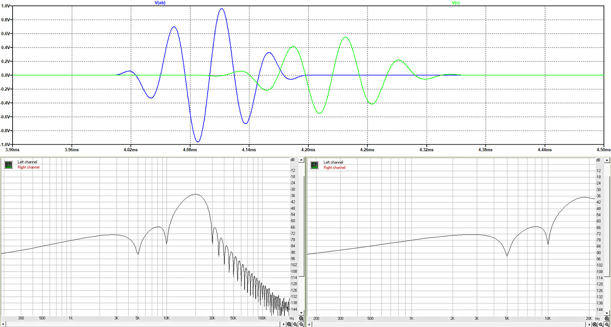Click dB scroll-down arrow in right spectrum panel
The height and width of the screenshot is (327, 611).
point(607,313)
